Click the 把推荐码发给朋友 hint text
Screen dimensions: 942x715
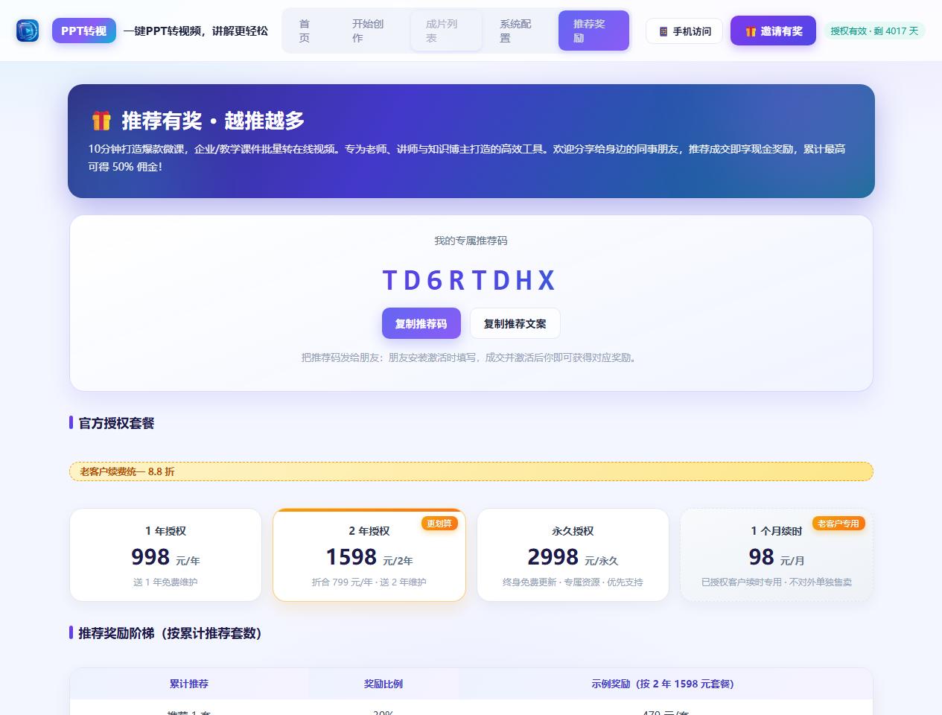click(x=471, y=357)
